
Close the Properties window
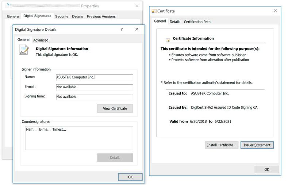coord(137,6)
